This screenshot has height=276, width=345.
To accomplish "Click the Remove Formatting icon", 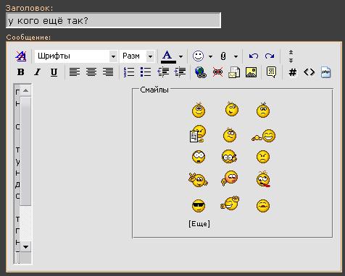I will (x=21, y=56).
